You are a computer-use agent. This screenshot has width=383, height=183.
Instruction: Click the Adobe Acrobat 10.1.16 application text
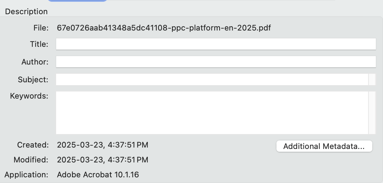98,174
